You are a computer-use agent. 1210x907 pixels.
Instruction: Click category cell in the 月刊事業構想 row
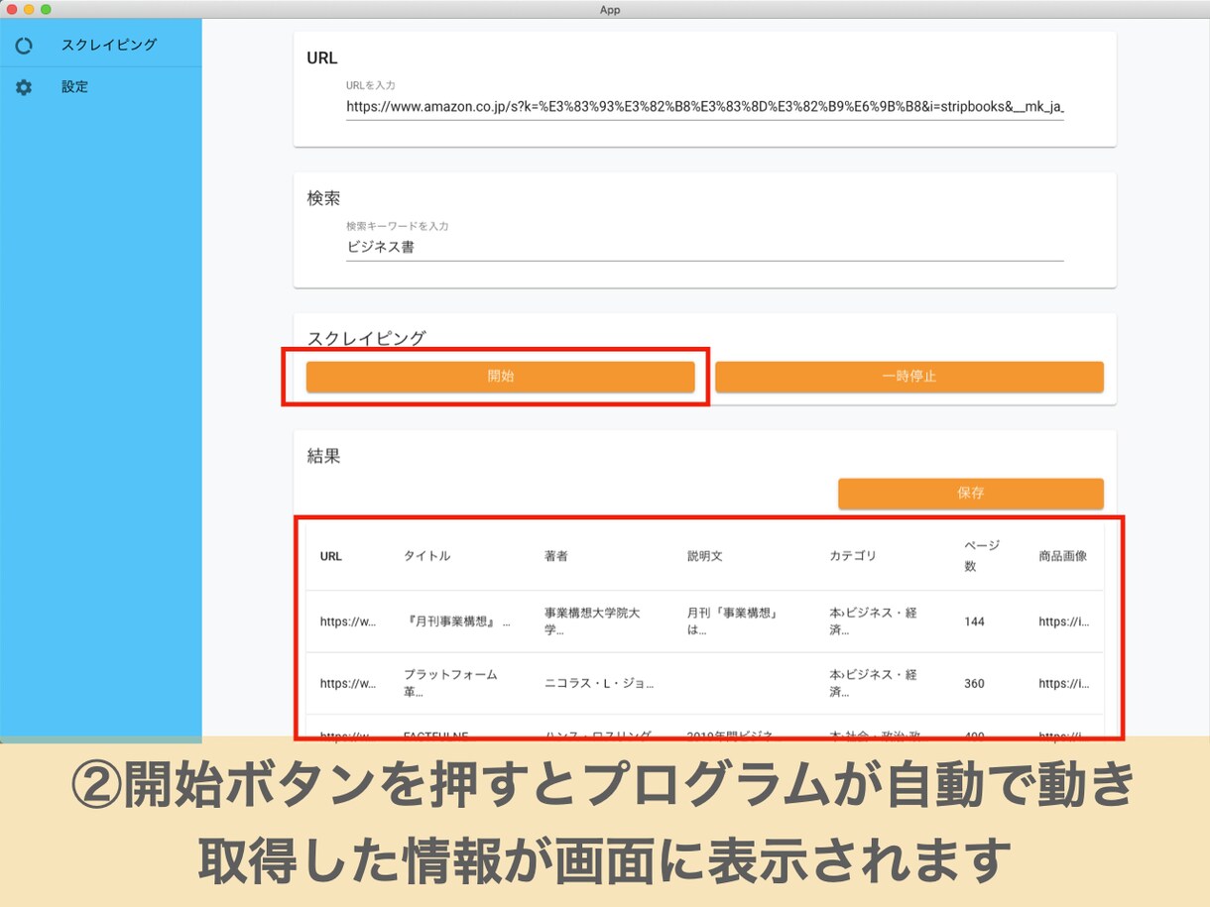click(x=873, y=622)
